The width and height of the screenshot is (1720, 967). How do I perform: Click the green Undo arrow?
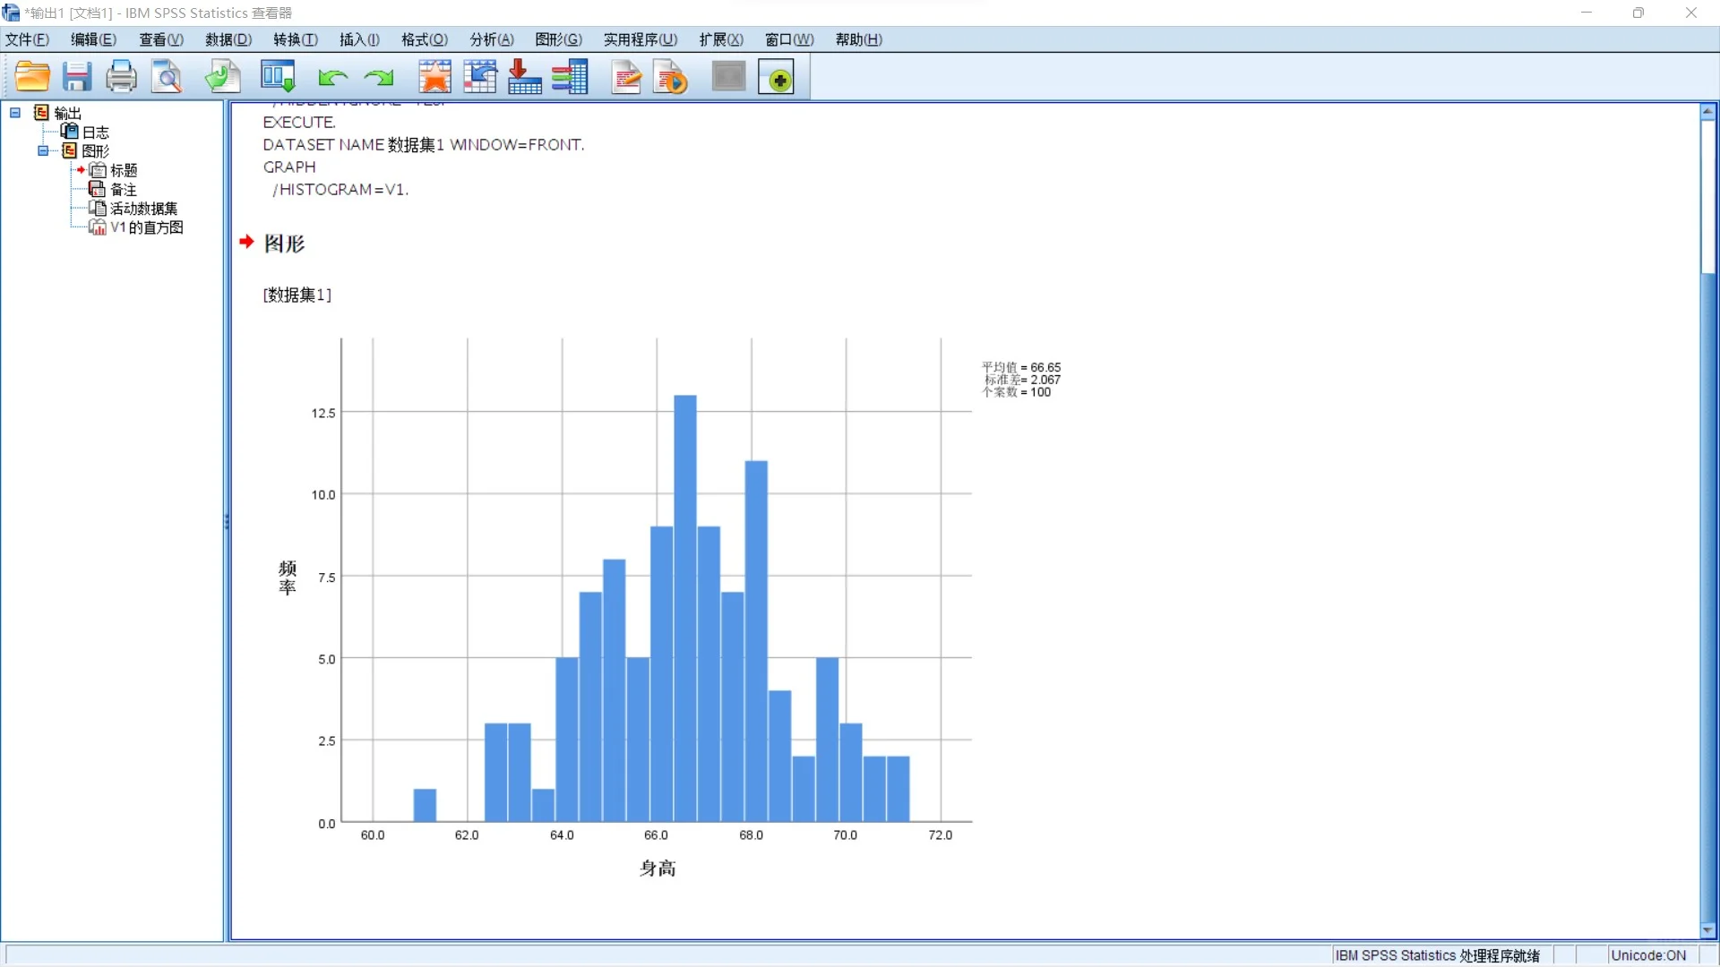pos(332,78)
